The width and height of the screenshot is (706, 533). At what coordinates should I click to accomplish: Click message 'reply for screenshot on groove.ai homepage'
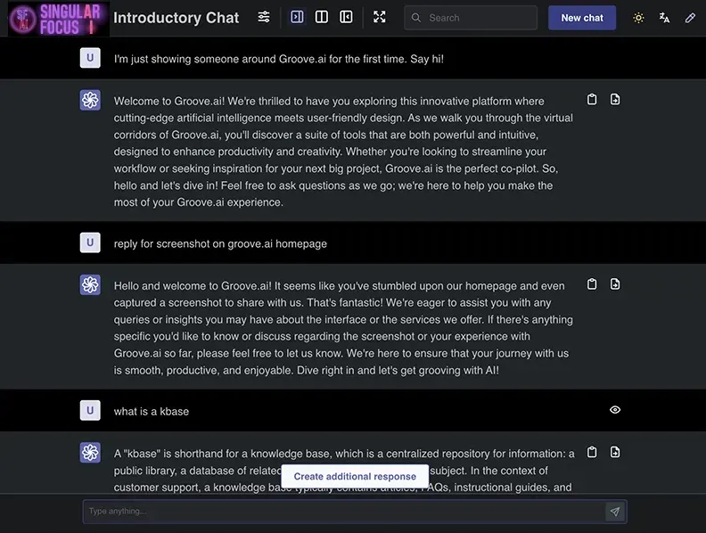click(x=220, y=243)
